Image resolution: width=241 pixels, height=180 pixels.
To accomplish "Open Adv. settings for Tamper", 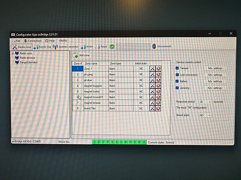I will coord(215,68).
